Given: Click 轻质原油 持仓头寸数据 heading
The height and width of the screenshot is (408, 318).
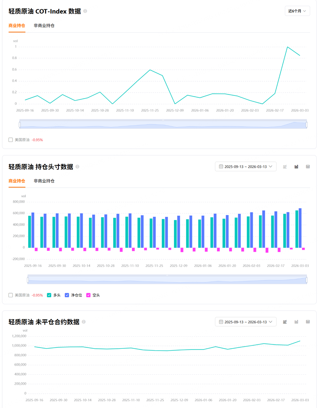Looking at the screenshot, I should 41,167.
